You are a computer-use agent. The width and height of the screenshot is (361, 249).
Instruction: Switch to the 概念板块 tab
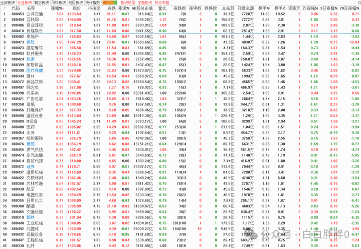click(42, 2)
